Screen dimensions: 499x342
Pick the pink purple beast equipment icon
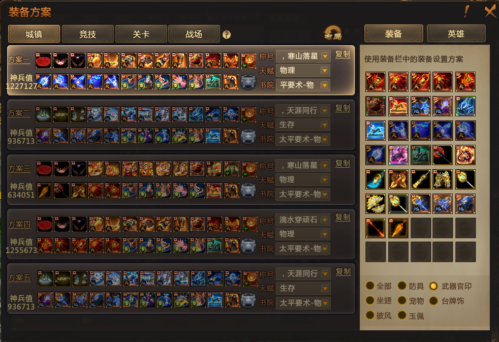pos(398,155)
